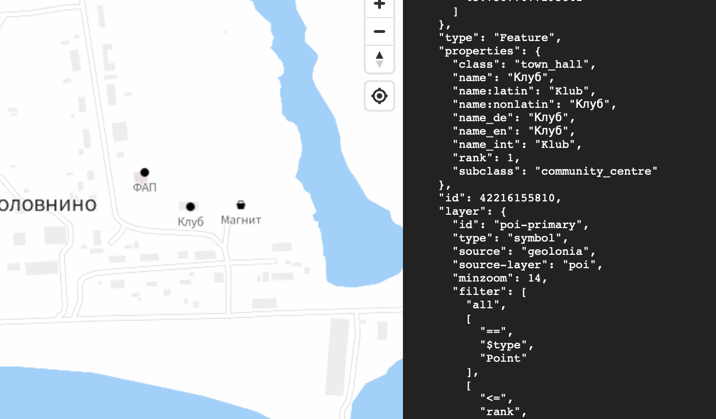Click the ФАП text label

point(144,187)
